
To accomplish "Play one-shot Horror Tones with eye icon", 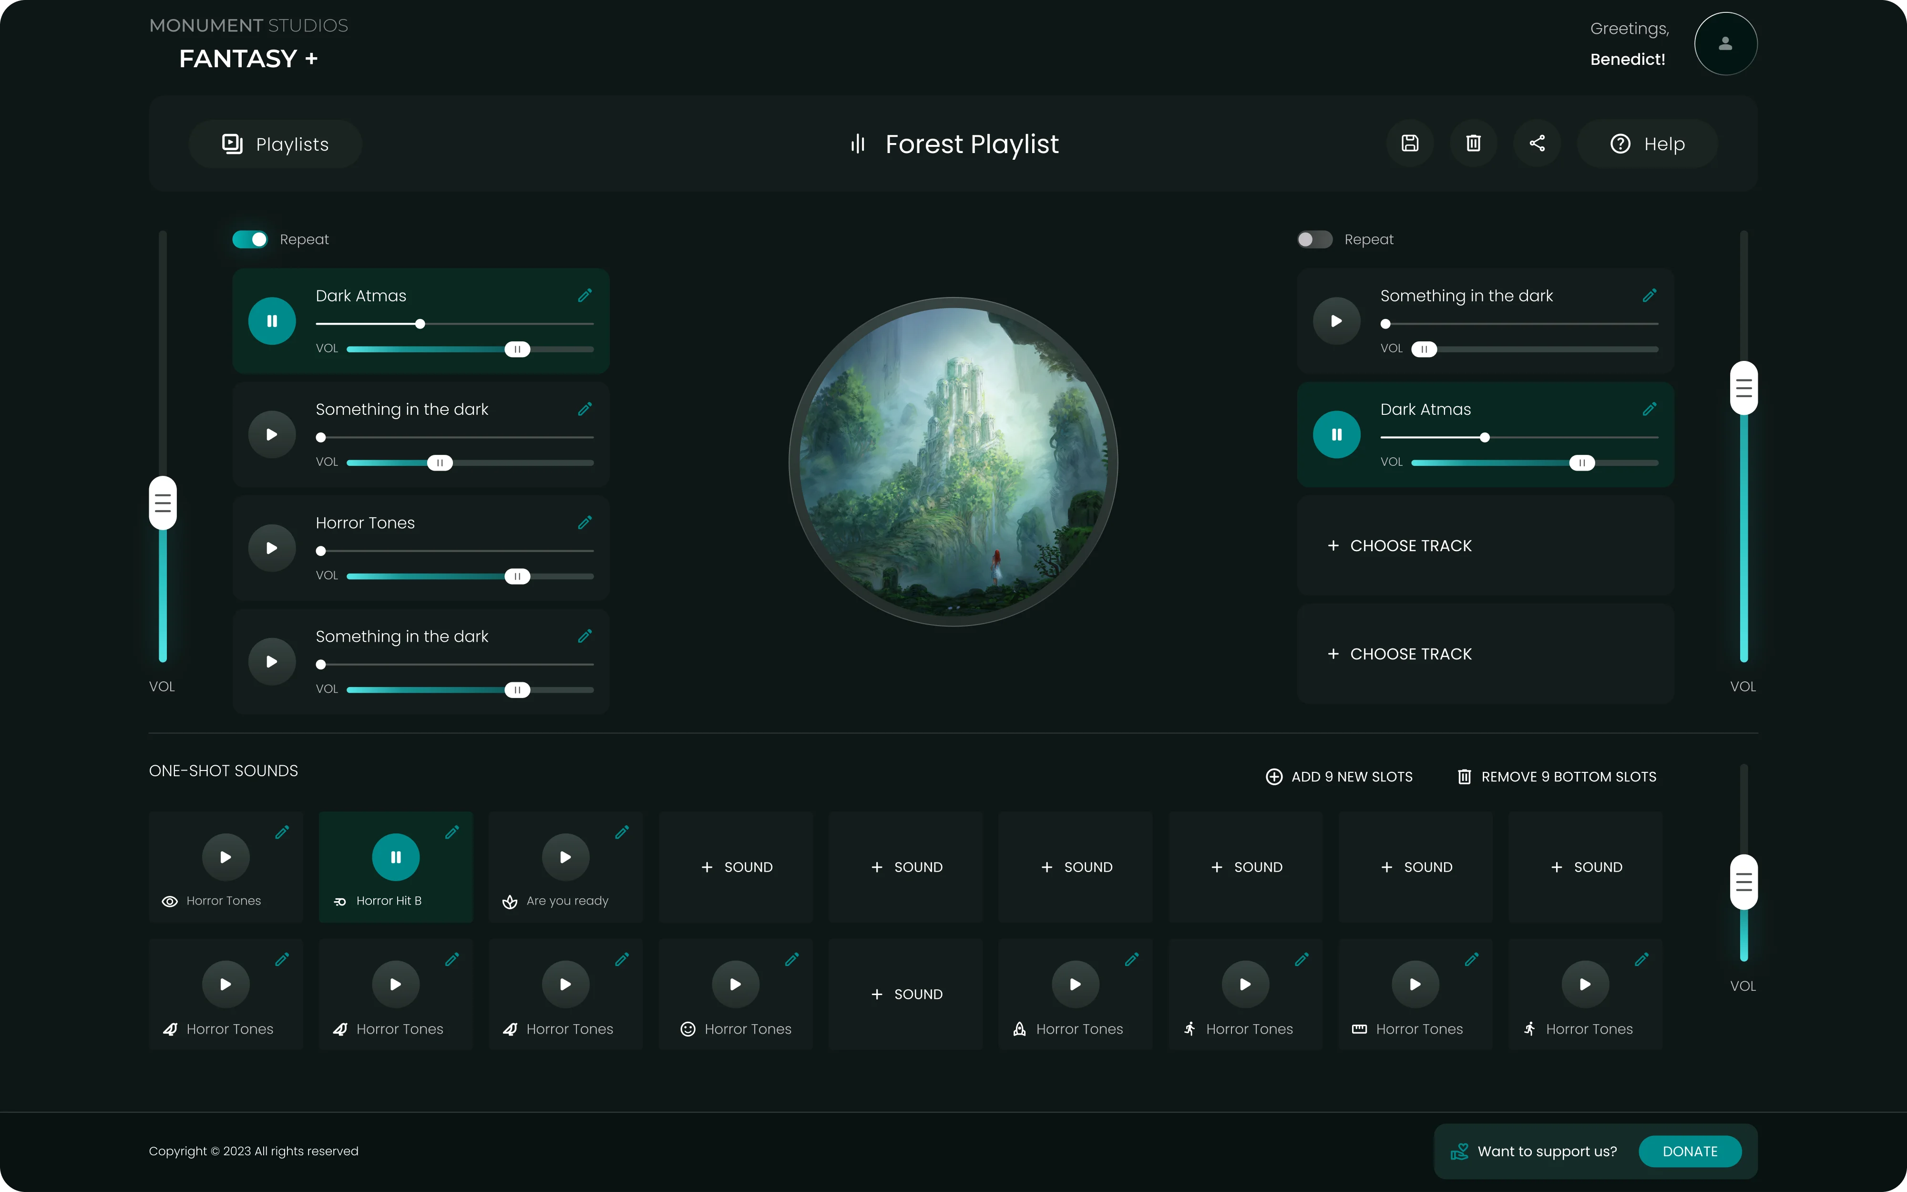I will (226, 857).
